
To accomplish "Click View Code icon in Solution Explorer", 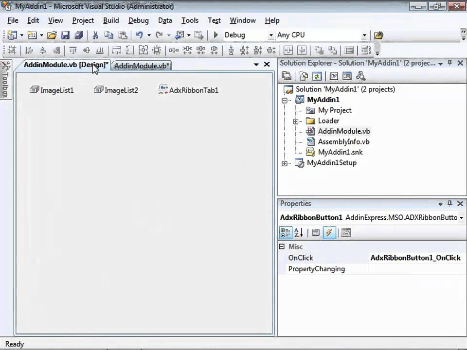I will [x=334, y=76].
